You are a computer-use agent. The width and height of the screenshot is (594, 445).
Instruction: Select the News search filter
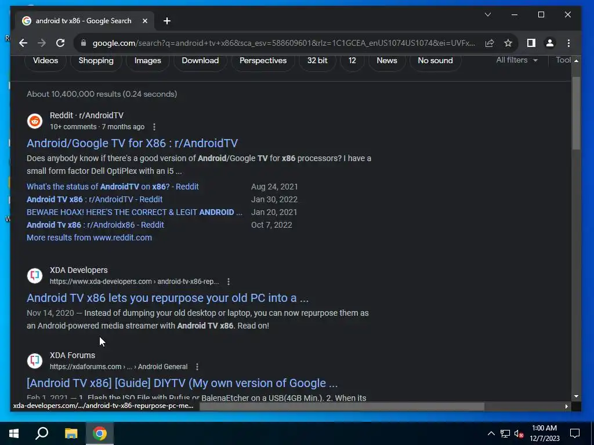click(387, 60)
